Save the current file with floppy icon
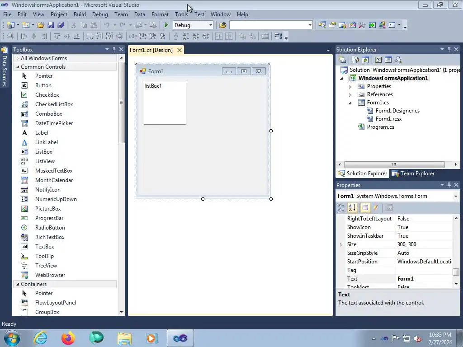The height and width of the screenshot is (347, 463). [x=51, y=25]
